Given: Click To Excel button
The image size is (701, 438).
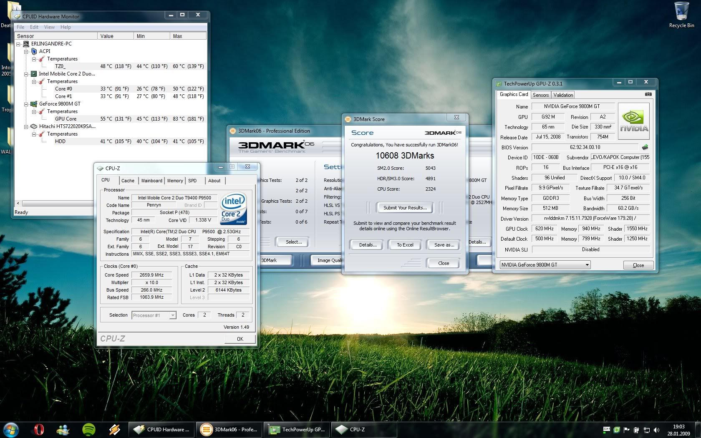Looking at the screenshot, I should [405, 245].
